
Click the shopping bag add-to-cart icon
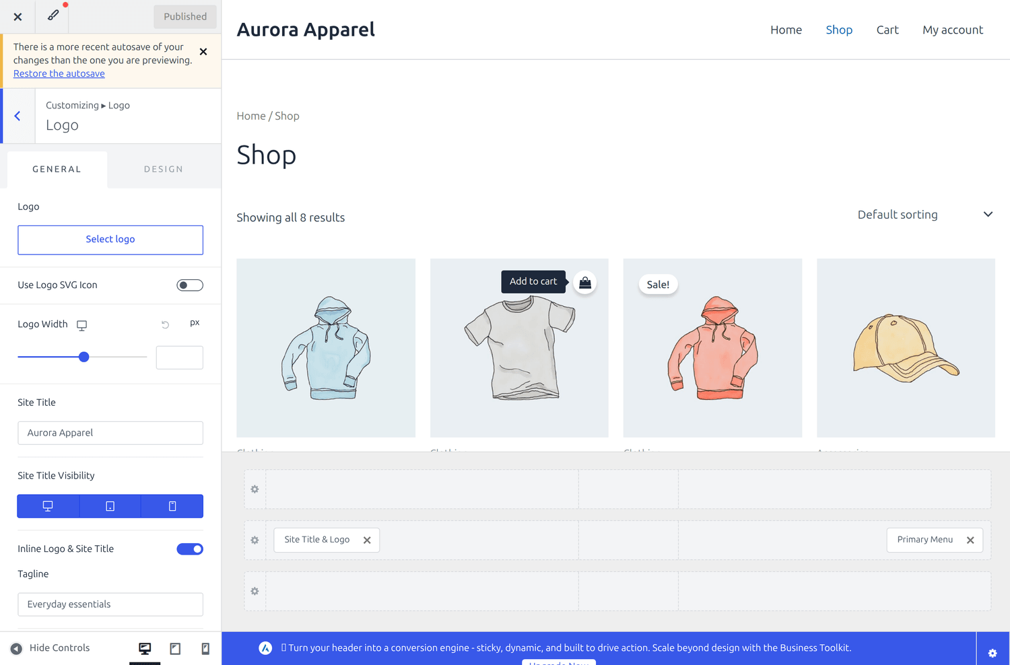pyautogui.click(x=585, y=283)
